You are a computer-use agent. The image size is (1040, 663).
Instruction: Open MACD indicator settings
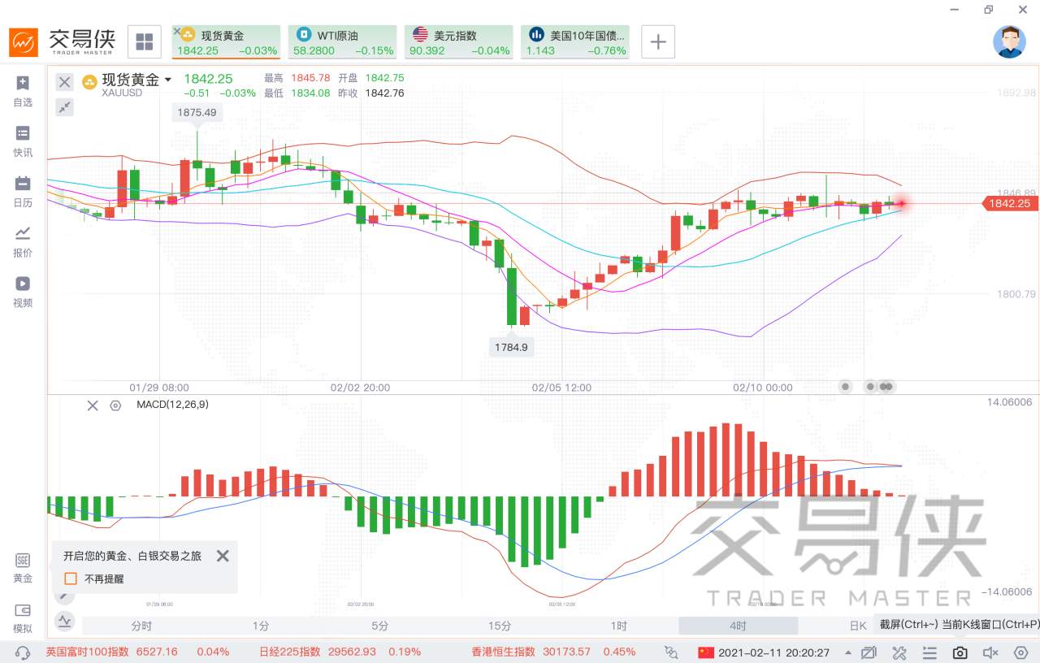(x=115, y=405)
